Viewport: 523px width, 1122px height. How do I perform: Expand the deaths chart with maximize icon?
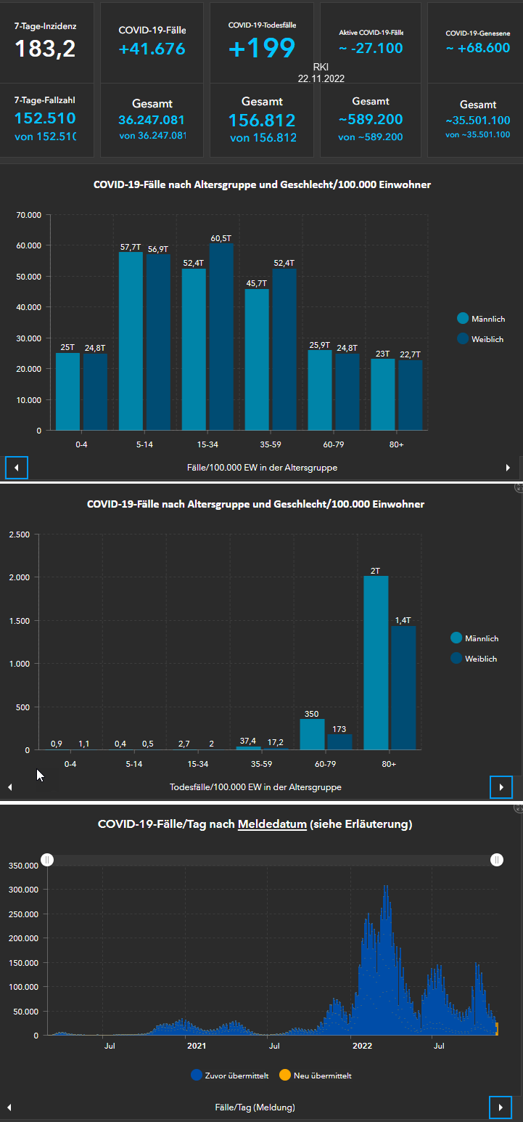click(x=519, y=488)
